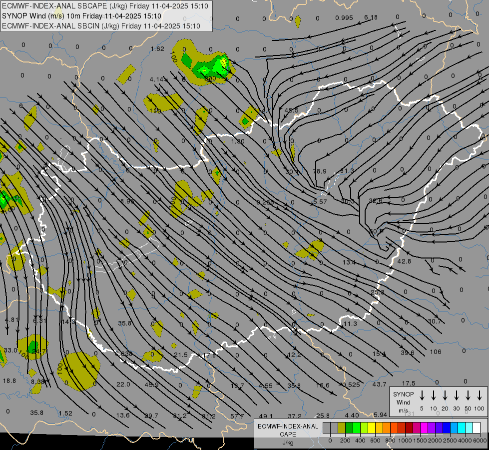This screenshot has width=489, height=450.
Task: Click the 4.14 value on the map
Action: click(156, 79)
